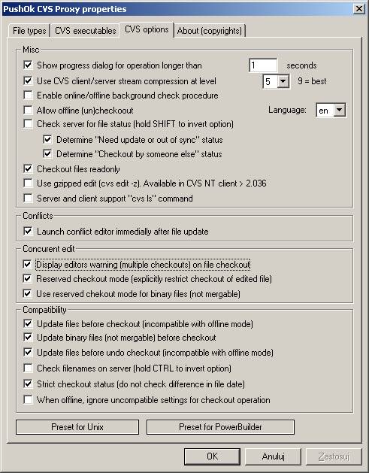Enable Use gzipped edit option
This screenshot has width=369, height=473.
tap(28, 183)
